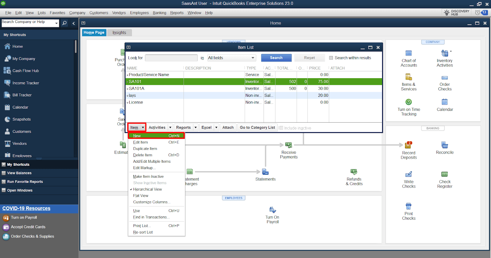The height and width of the screenshot is (258, 491).
Task: Open Accept Credit Cards link
Action: pos(28,227)
